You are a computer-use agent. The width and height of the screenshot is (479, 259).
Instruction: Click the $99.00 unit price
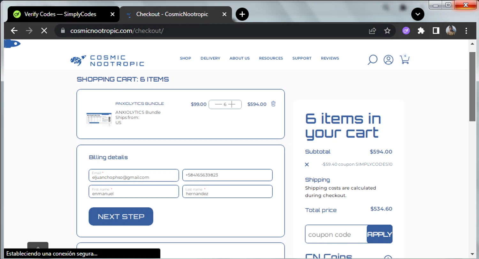tap(199, 104)
